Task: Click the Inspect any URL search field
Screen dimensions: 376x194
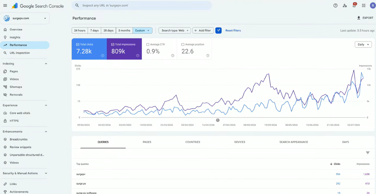Action: tap(142, 5)
